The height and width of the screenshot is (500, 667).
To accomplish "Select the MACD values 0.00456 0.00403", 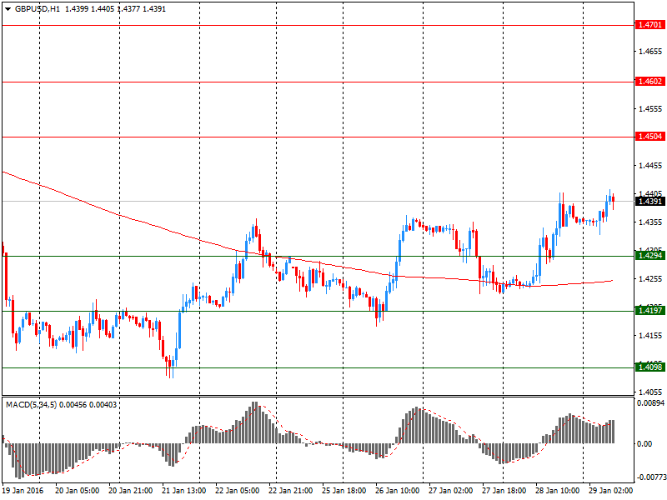I will point(88,405).
